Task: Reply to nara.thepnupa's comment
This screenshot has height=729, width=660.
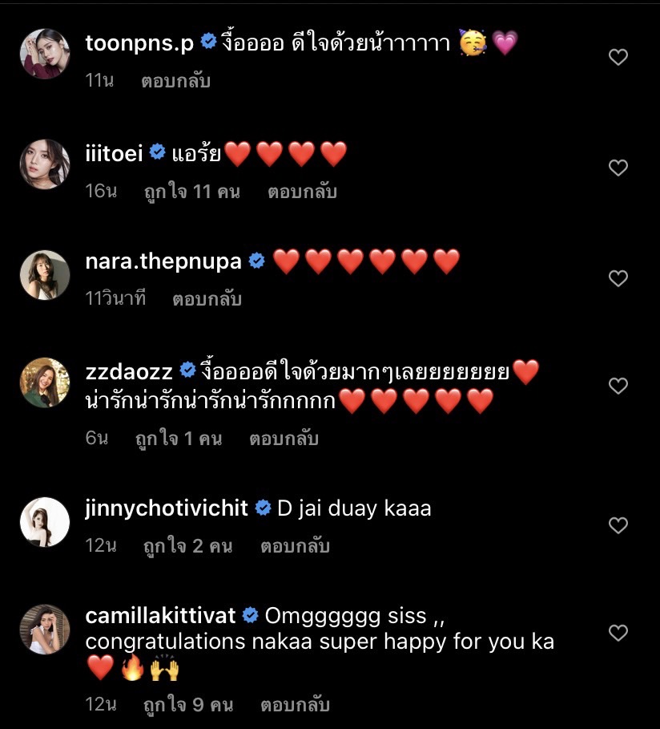Action: tap(207, 299)
